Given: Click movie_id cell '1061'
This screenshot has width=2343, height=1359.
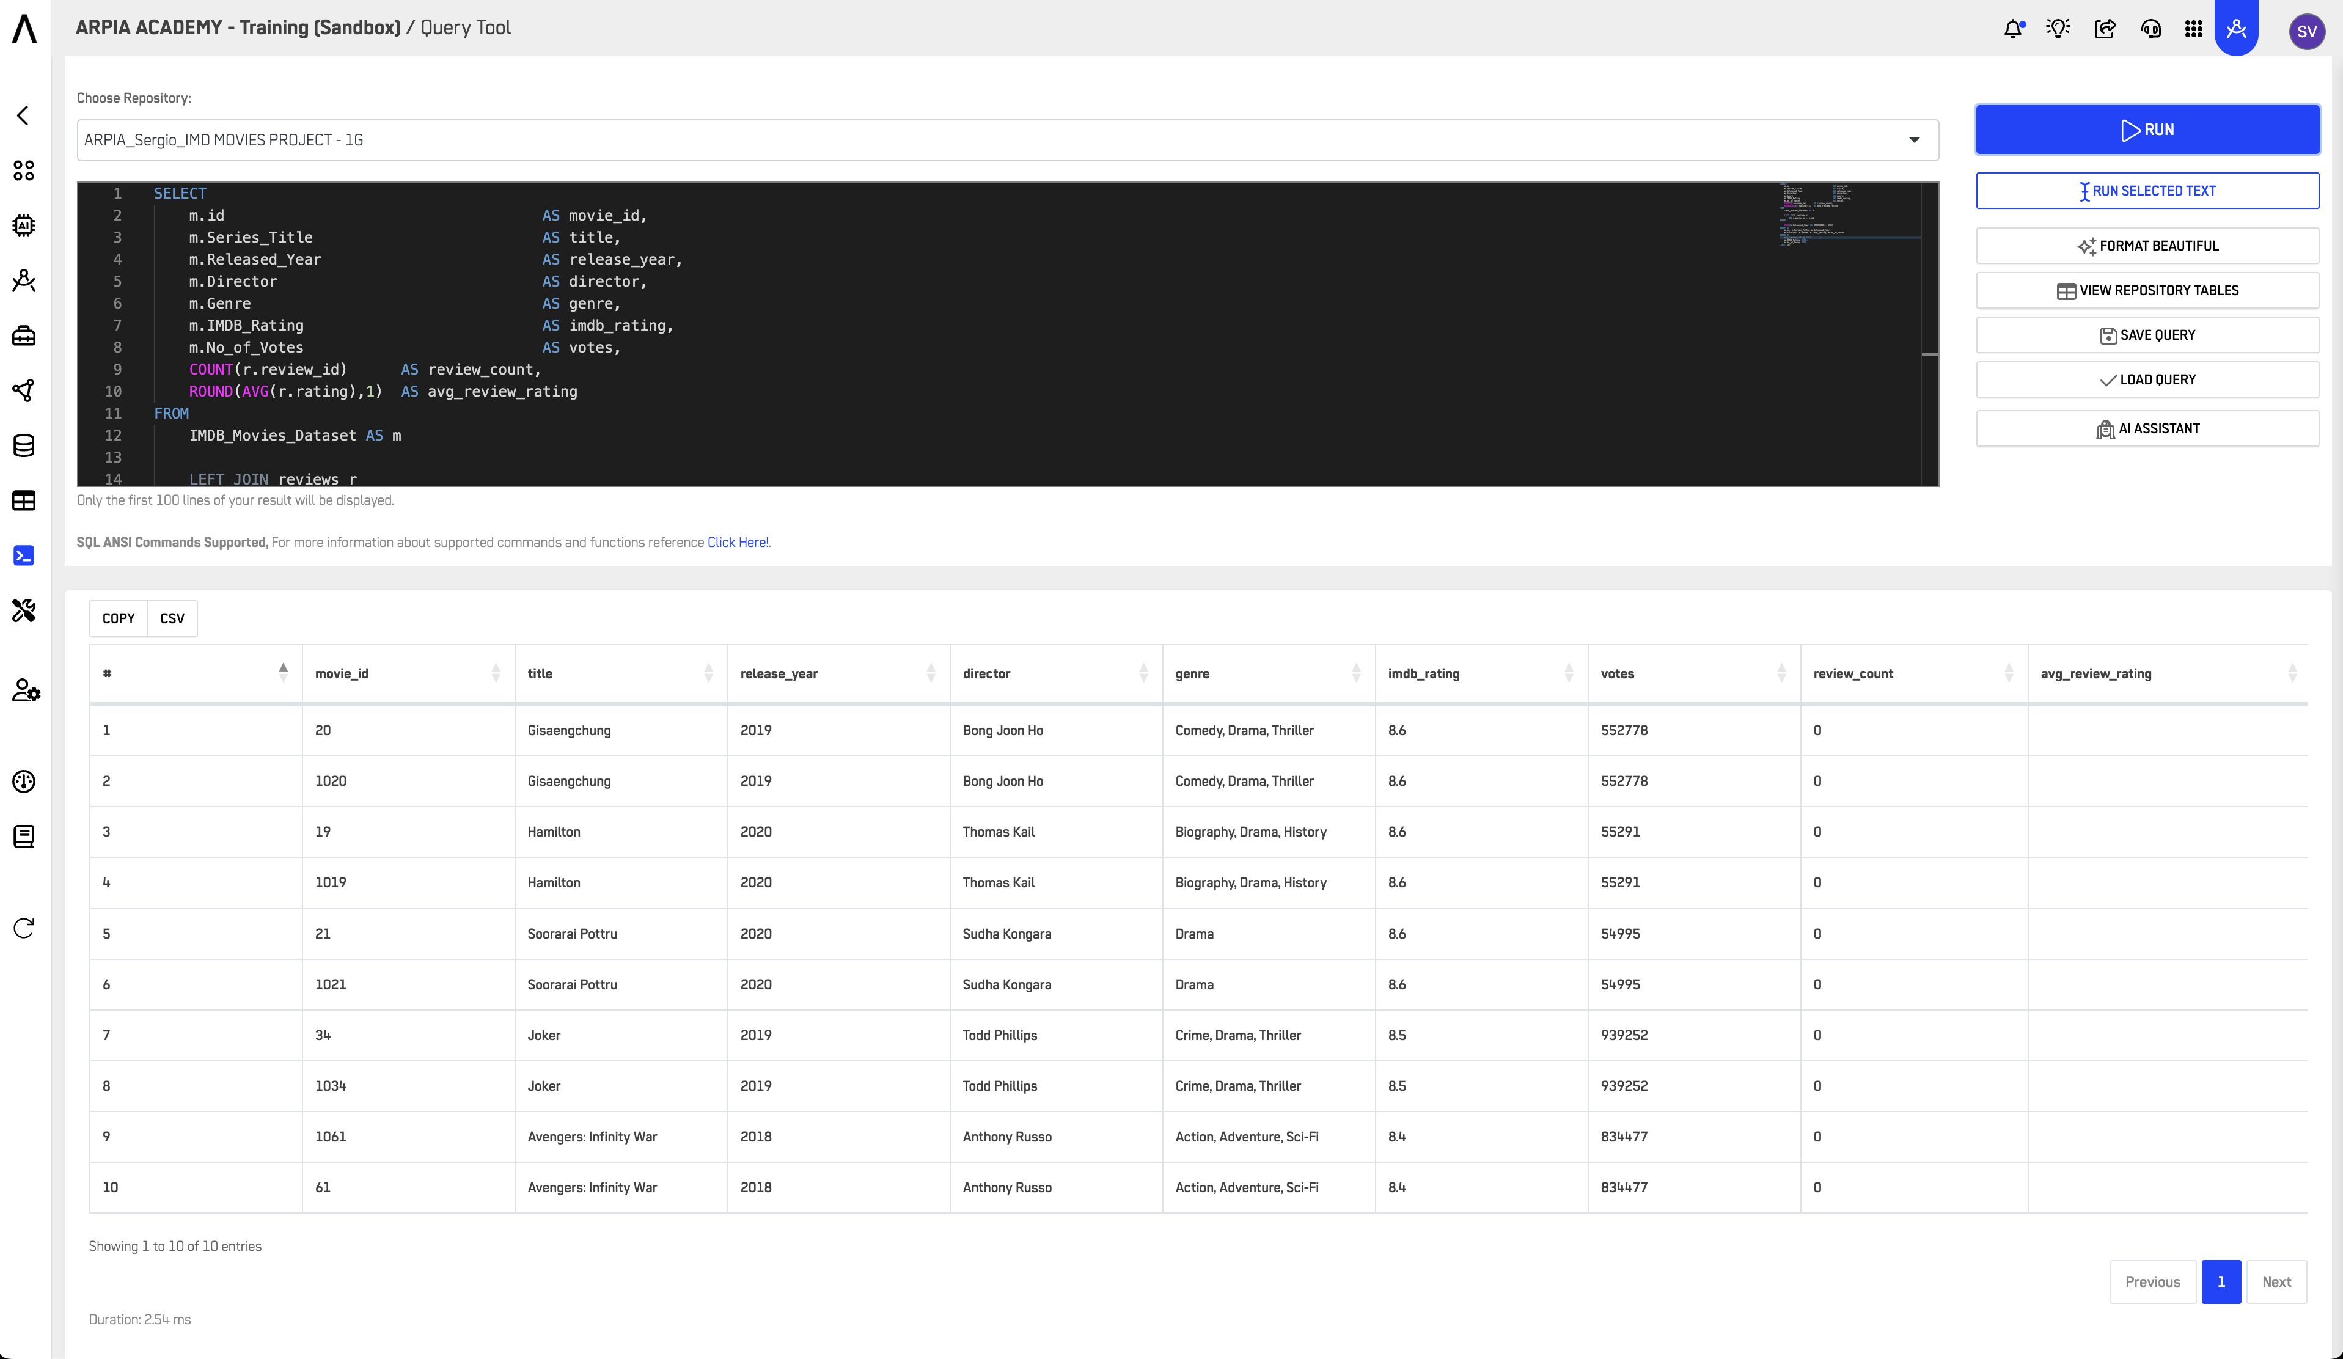Looking at the screenshot, I should [x=330, y=1137].
